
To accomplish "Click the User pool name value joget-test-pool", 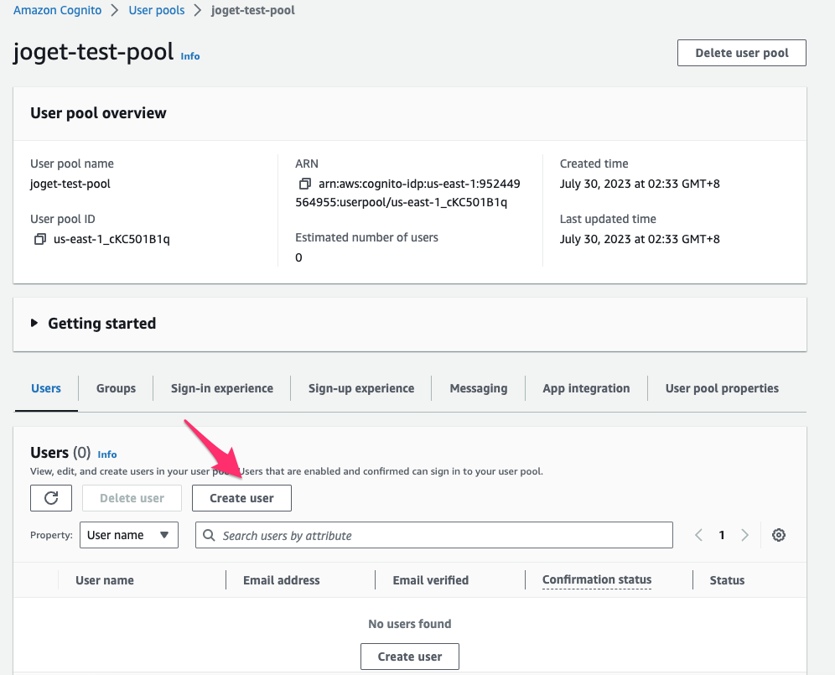I will (x=70, y=184).
